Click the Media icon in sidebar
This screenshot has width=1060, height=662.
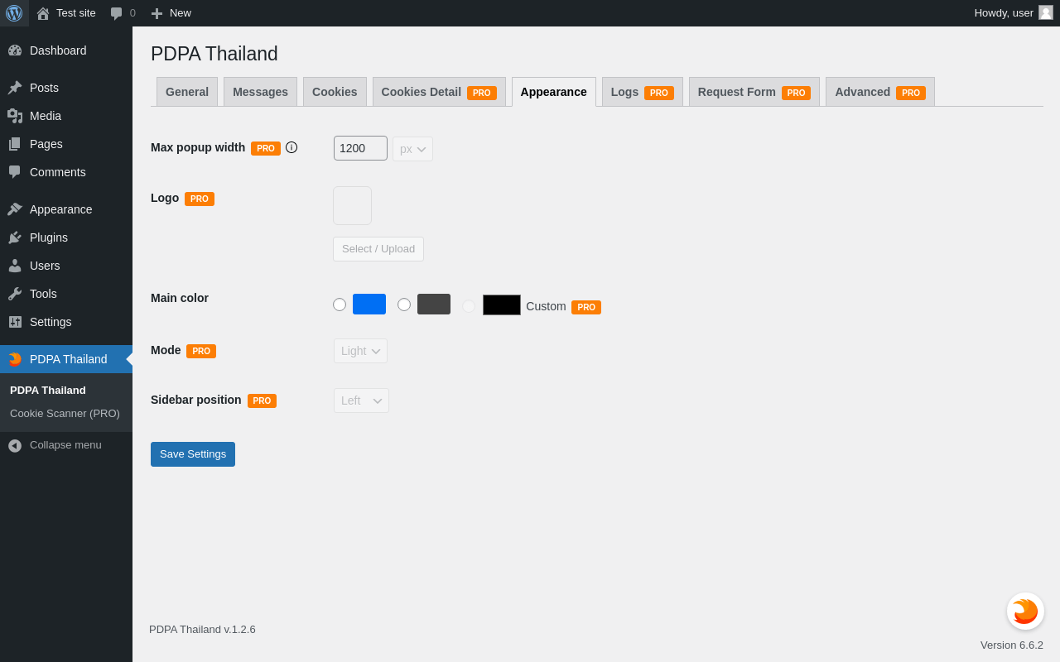[x=15, y=116]
